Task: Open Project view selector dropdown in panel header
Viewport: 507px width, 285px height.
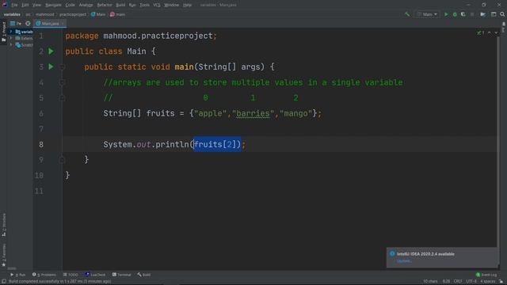Action: (x=16, y=24)
